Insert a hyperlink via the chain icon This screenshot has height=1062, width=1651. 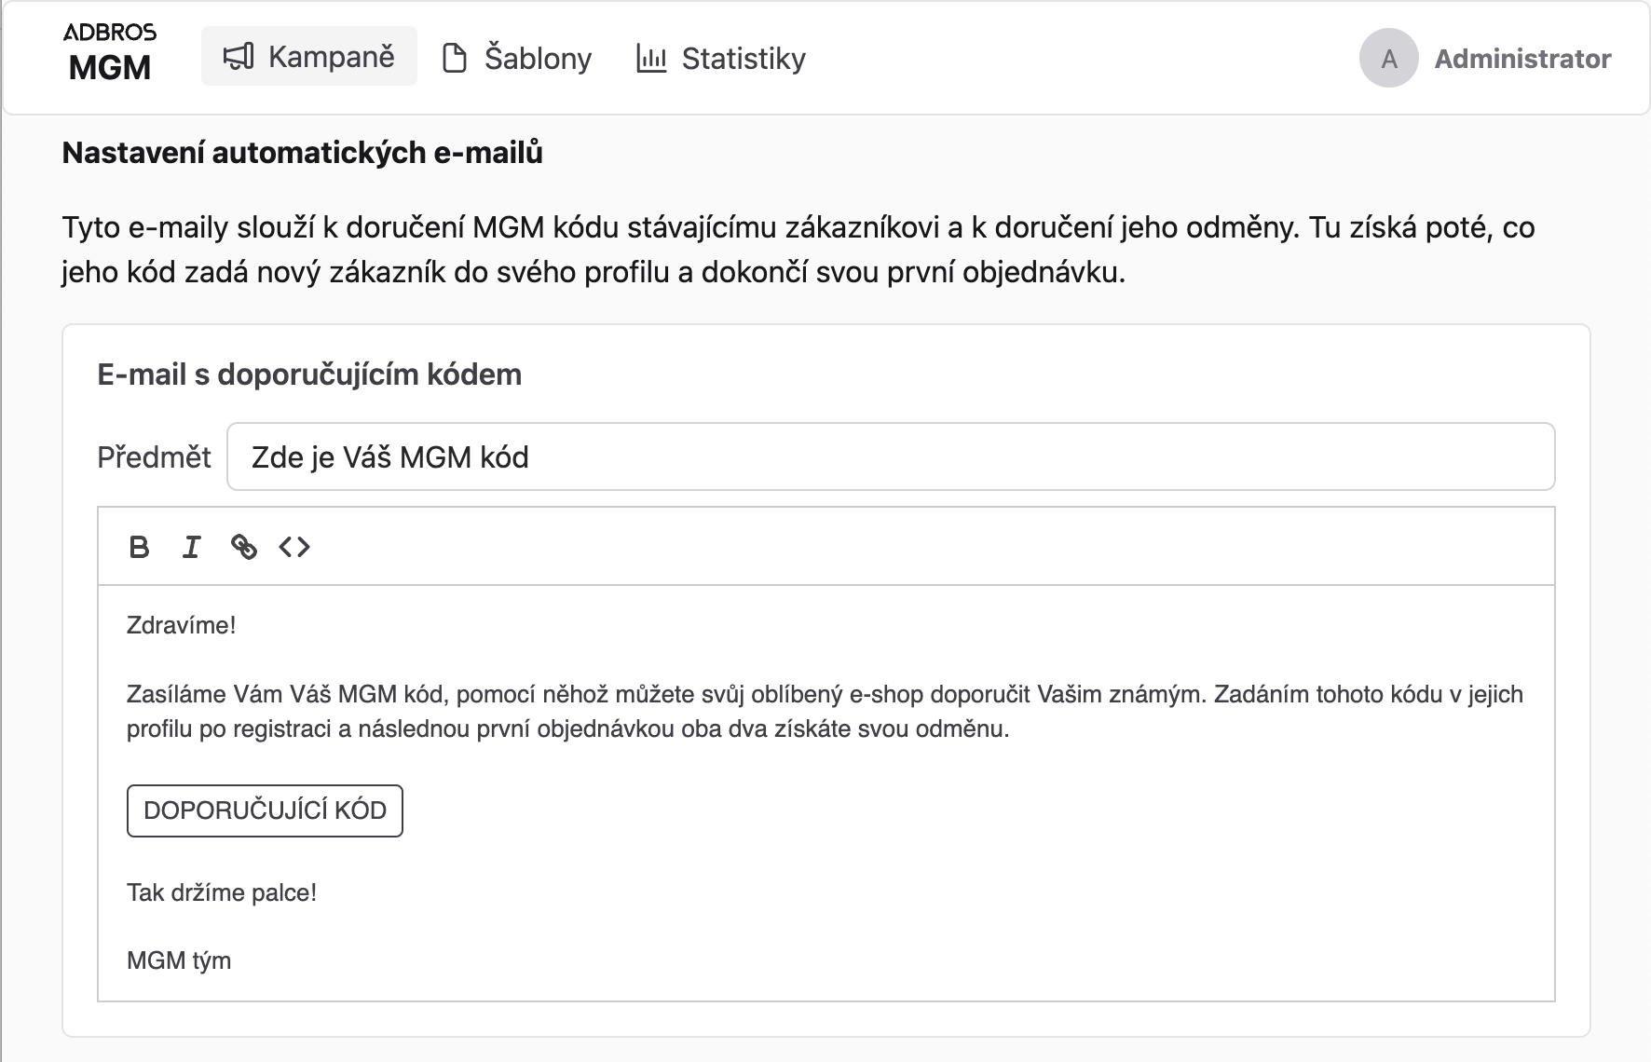[243, 547]
